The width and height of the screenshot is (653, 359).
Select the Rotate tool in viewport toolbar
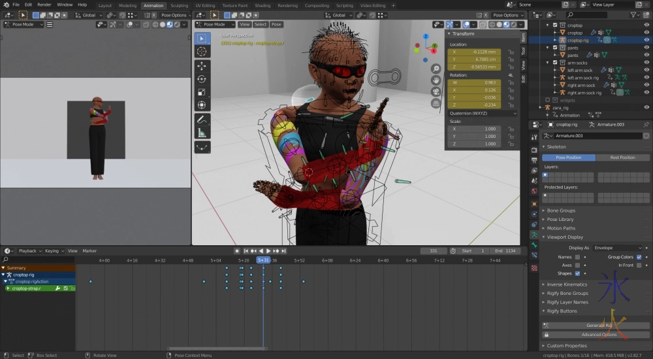(202, 79)
